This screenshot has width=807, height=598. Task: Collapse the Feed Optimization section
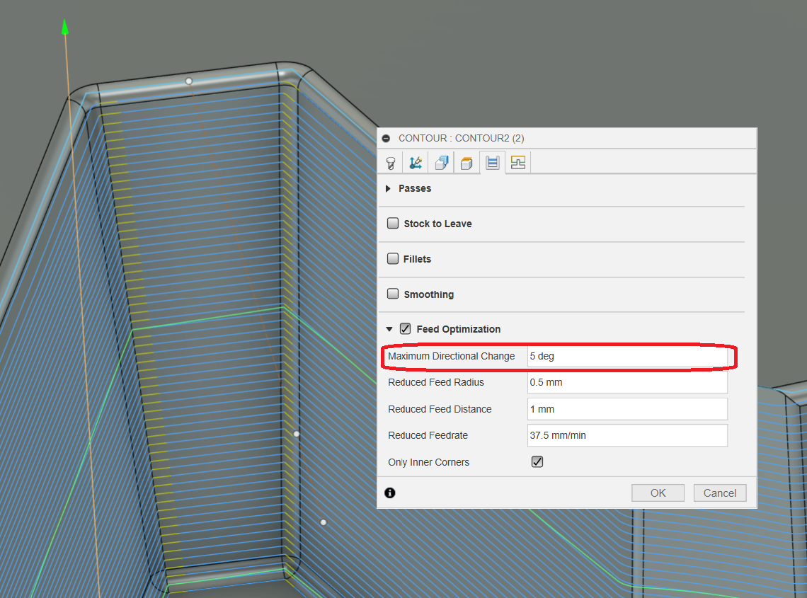click(389, 328)
